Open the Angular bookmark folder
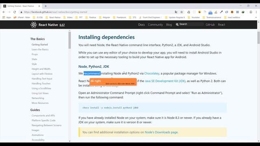This screenshot has width=260, height=146. pos(104,17)
